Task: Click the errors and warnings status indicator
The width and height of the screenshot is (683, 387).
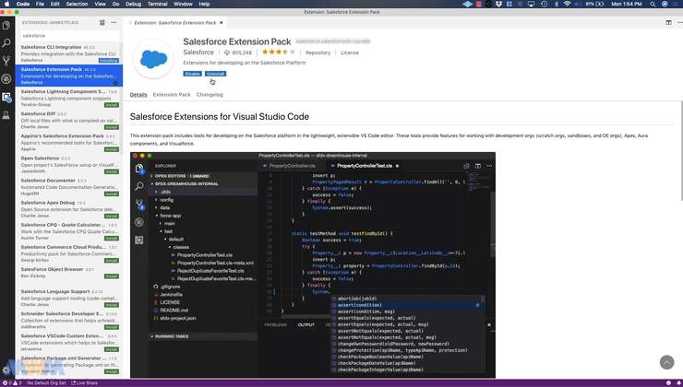Action: pyautogui.click(x=12, y=383)
